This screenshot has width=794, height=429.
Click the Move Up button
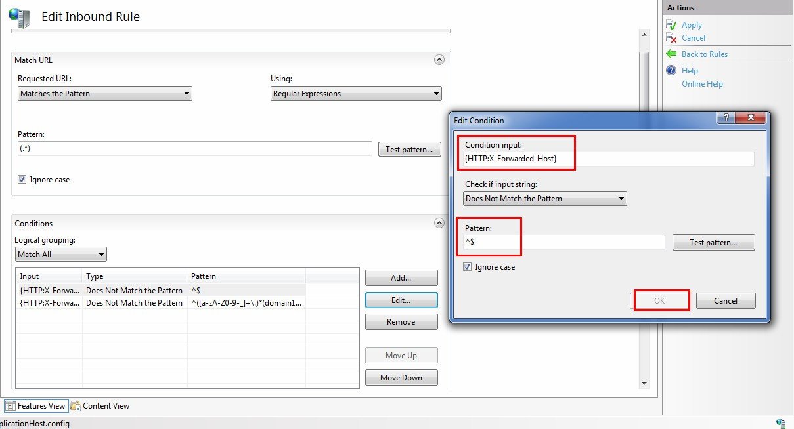pyautogui.click(x=401, y=356)
